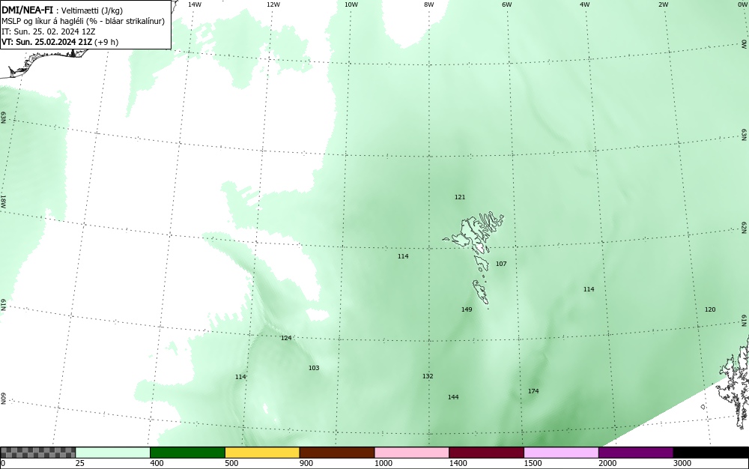Click the CAPE value 132 on the map
The image size is (749, 469).
[428, 376]
